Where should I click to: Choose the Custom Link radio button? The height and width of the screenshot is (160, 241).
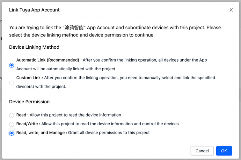coord(12,83)
